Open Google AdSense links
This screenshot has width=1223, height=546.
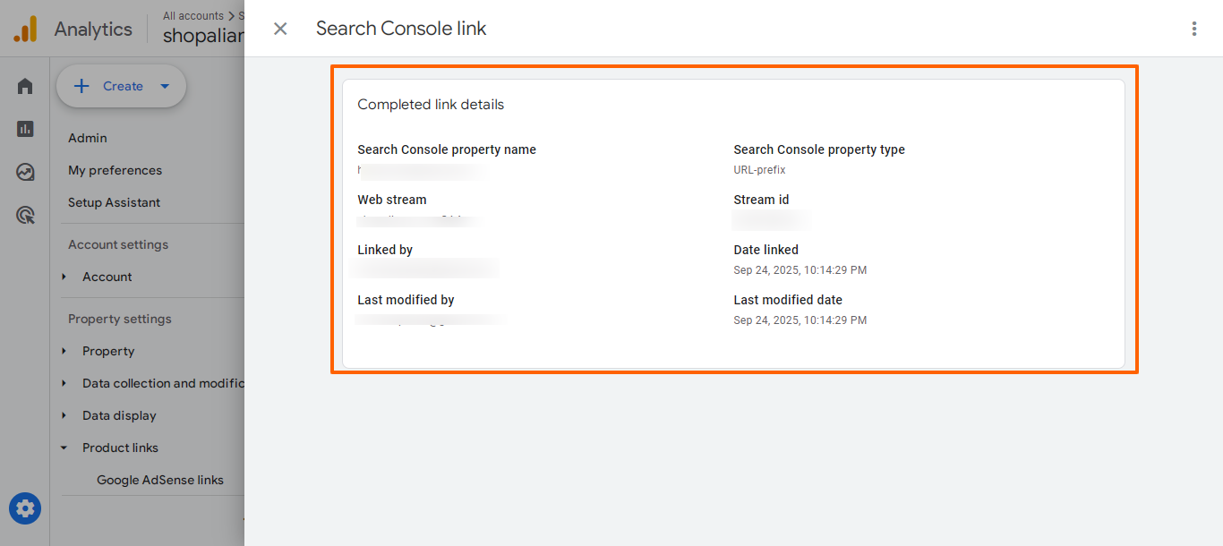pos(160,480)
